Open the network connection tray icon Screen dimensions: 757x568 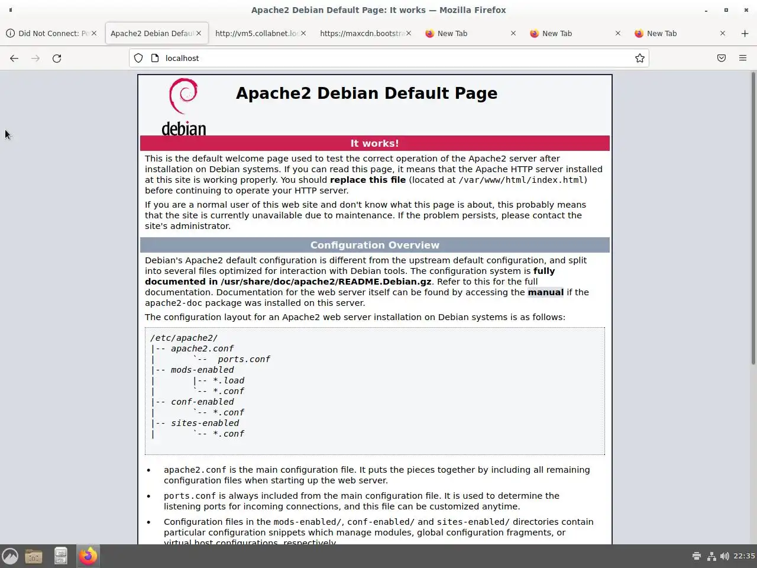pyautogui.click(x=711, y=556)
